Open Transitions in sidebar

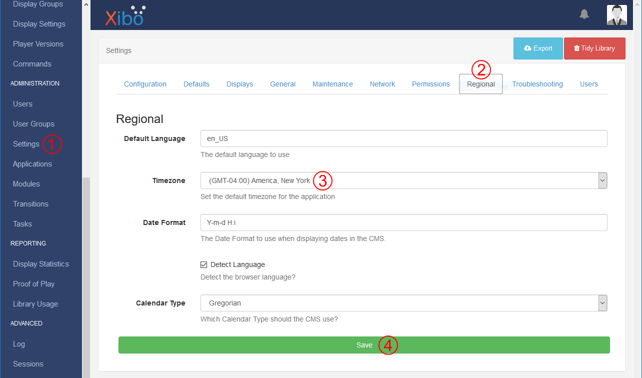pos(30,204)
